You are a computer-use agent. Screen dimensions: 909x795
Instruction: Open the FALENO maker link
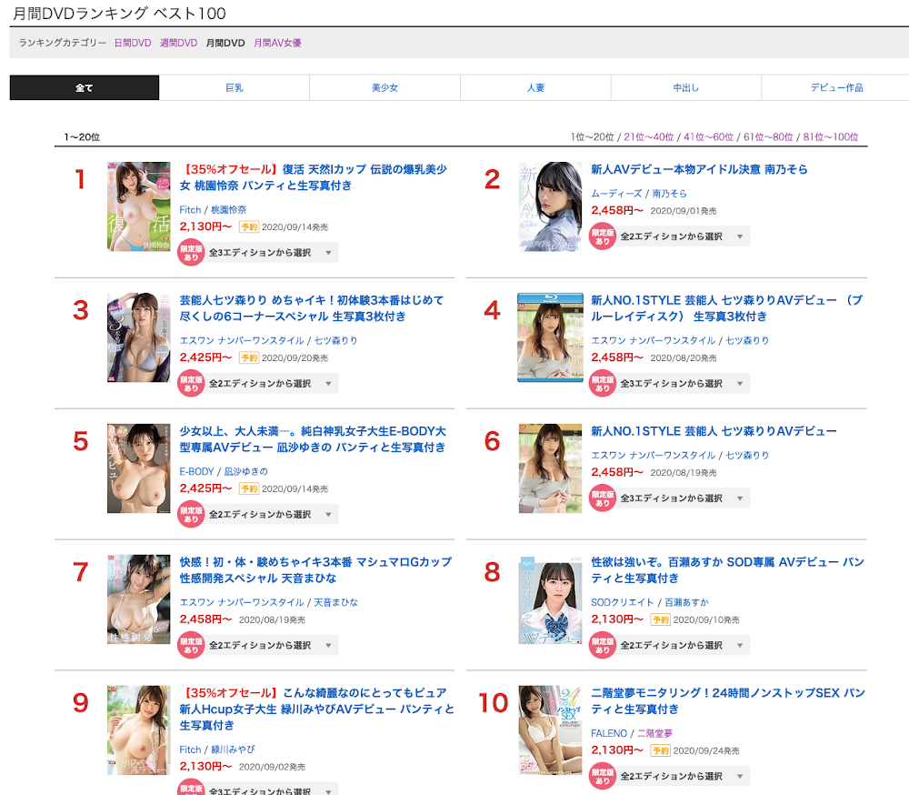(x=609, y=733)
